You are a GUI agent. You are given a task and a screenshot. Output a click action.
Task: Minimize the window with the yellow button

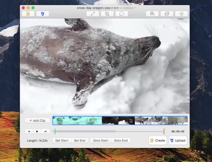coord(28,8)
